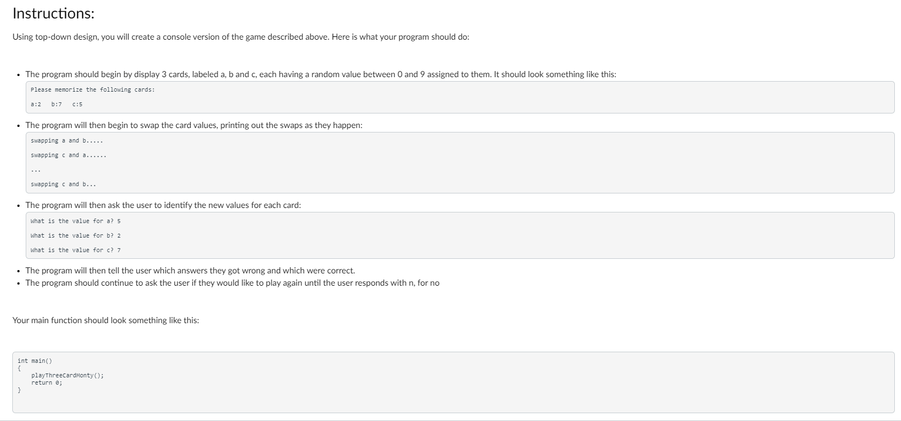Click 'What is the value for a? 5'

(75, 221)
